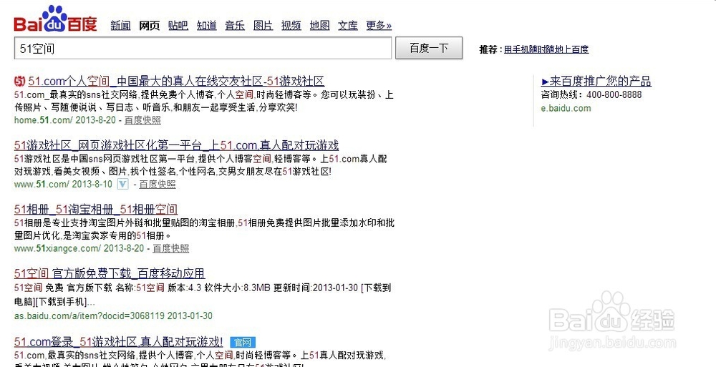Viewport: 716px width, 367px height.
Task: Expand the 更多» menu
Action: click(379, 26)
